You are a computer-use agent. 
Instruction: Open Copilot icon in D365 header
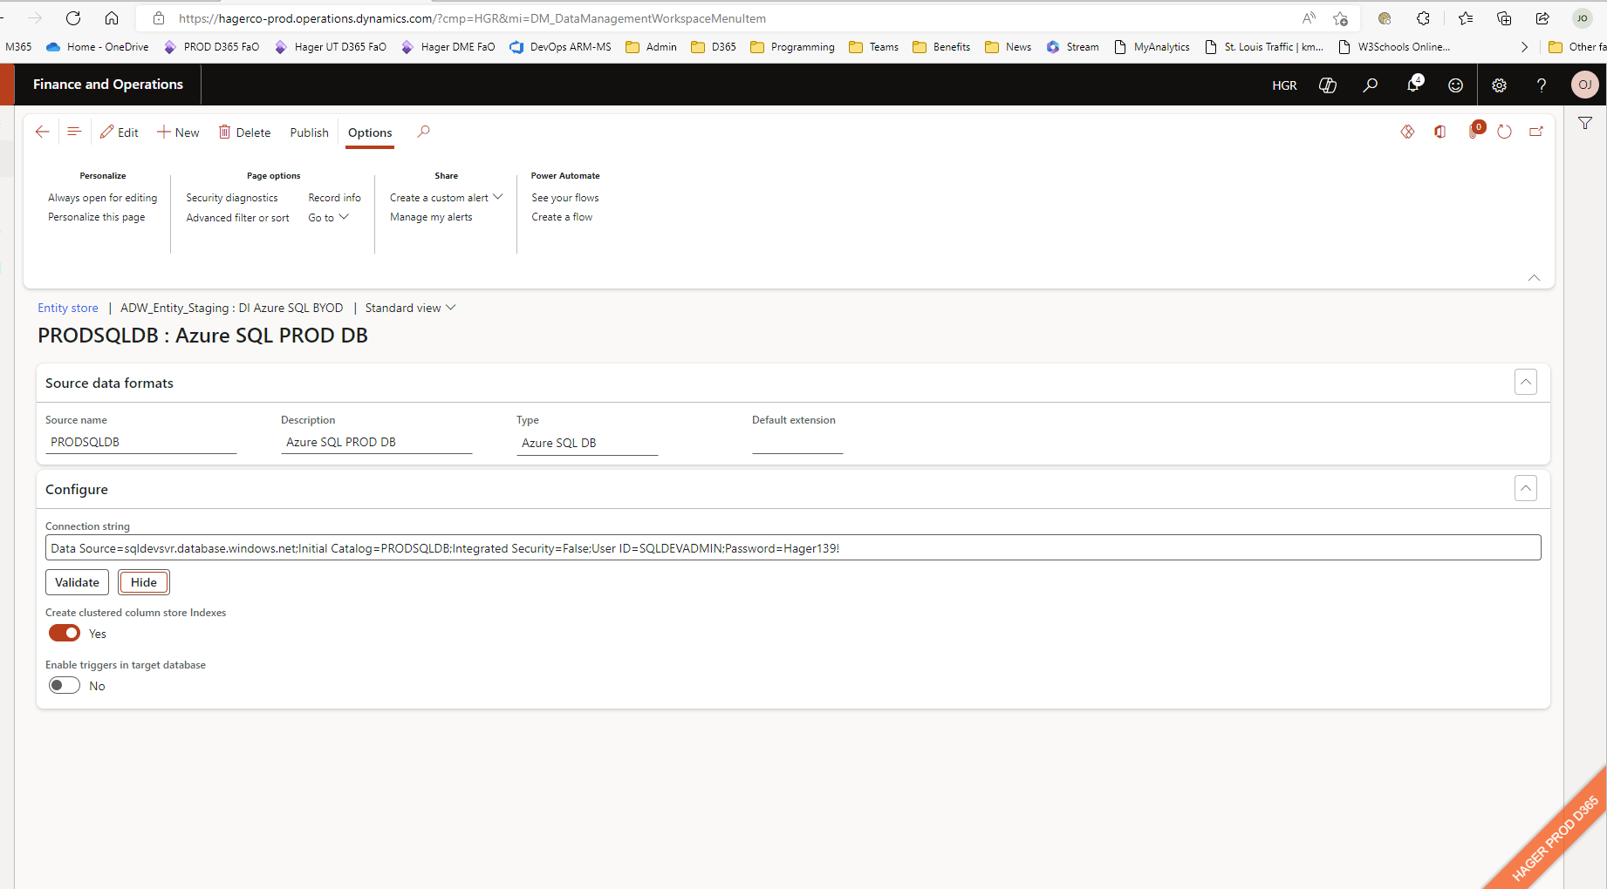coord(1328,85)
